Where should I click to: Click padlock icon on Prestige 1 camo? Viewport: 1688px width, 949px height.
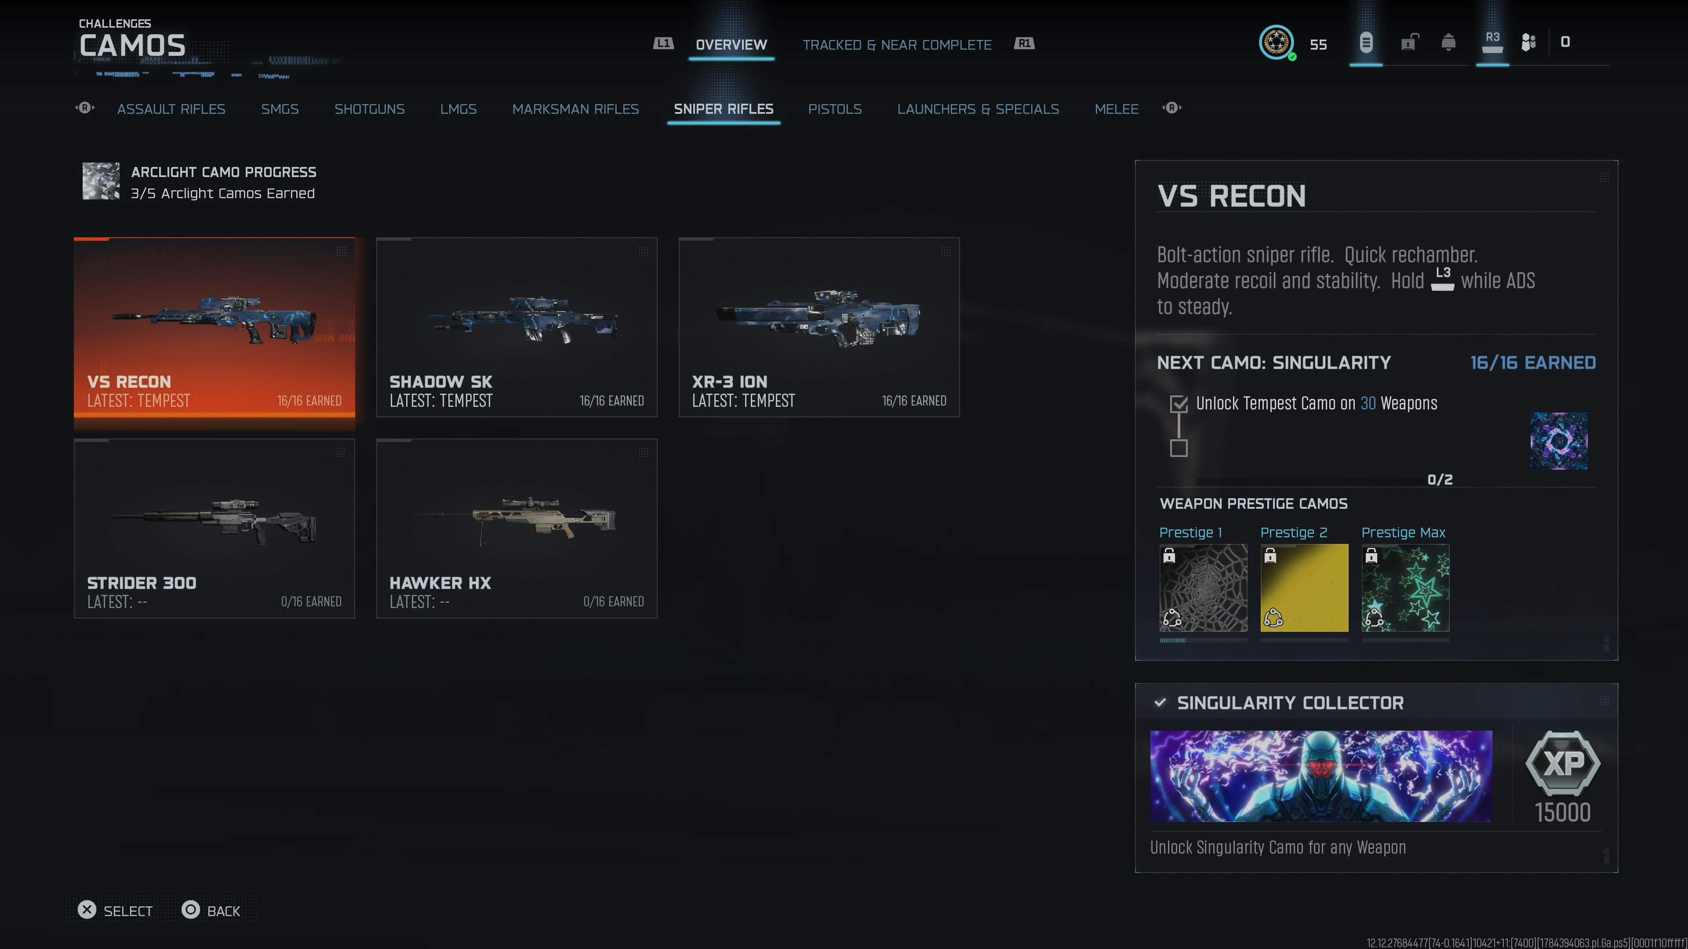click(1169, 556)
